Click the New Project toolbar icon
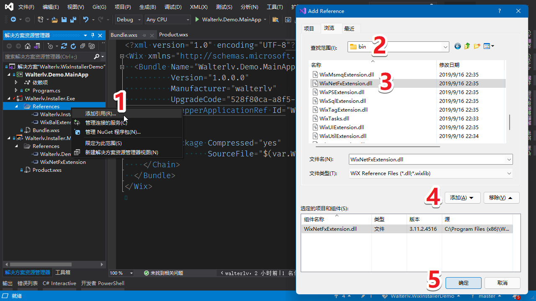This screenshot has width=536, height=301. click(x=40, y=20)
